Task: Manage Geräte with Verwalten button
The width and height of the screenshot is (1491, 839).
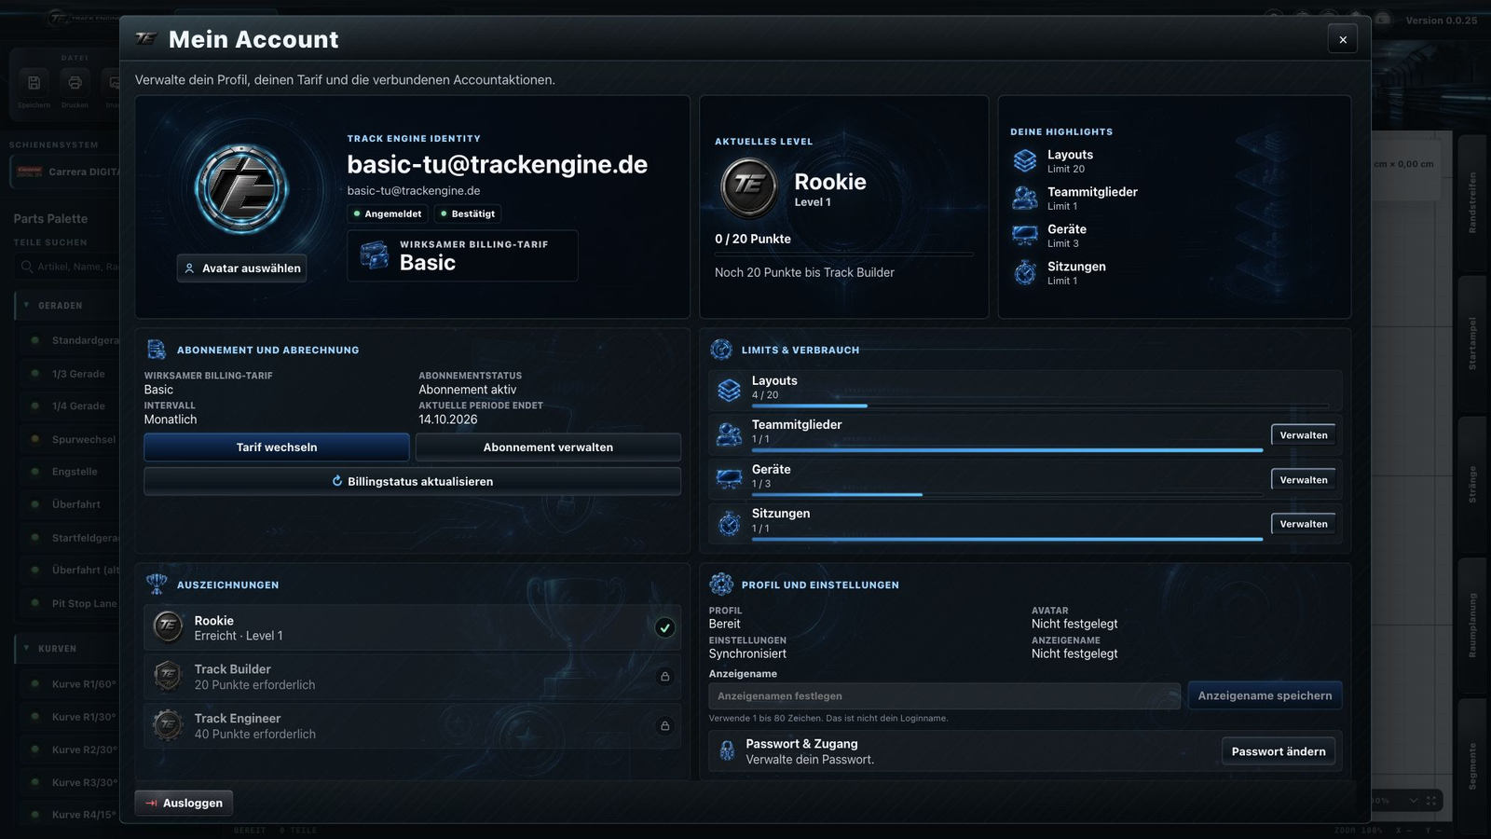Action: [x=1303, y=480]
